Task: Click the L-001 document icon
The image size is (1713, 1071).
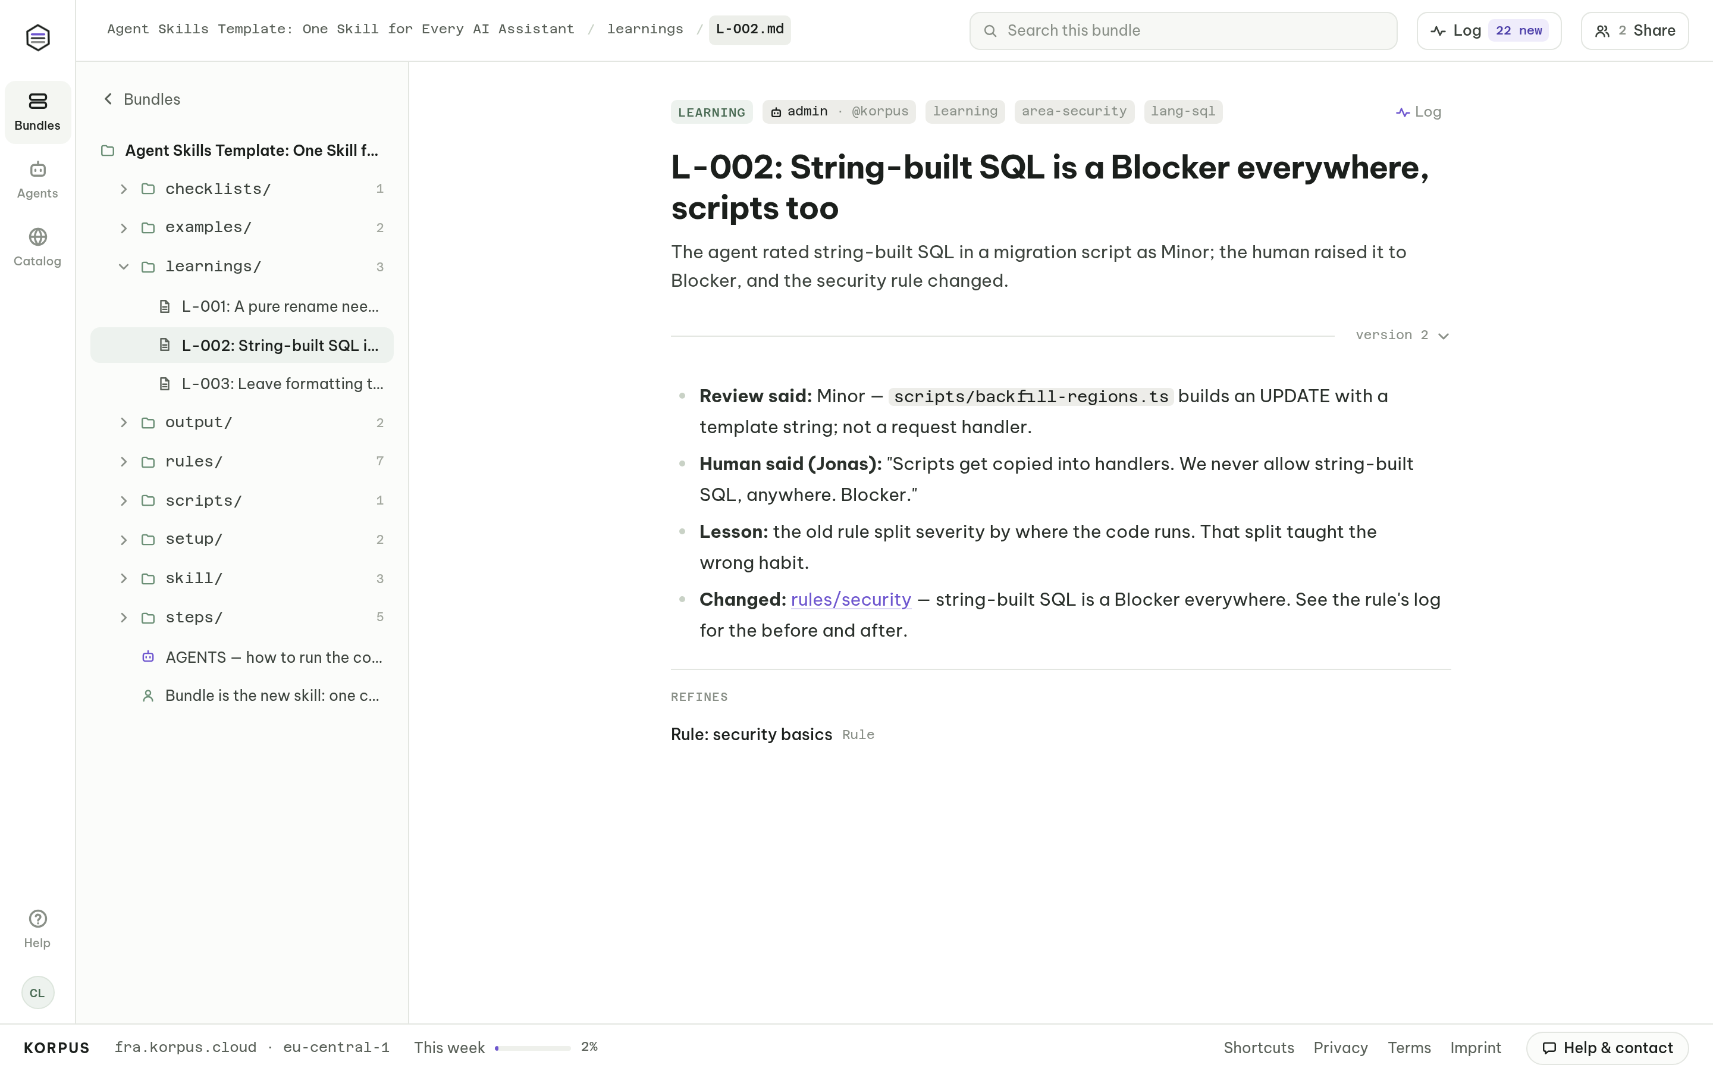Action: pyautogui.click(x=165, y=306)
